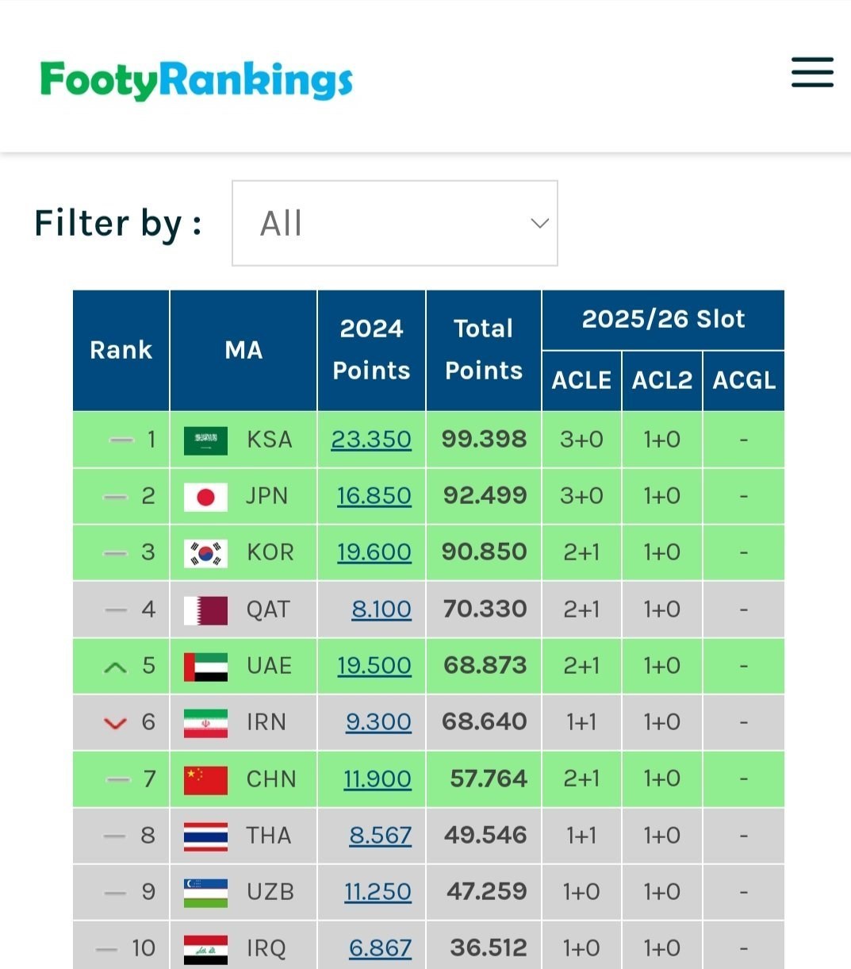This screenshot has height=969, width=851.
Task: Select the China flag icon
Action: (x=205, y=779)
